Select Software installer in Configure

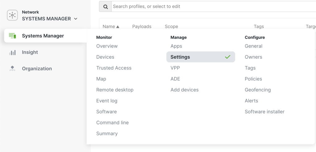pyautogui.click(x=264, y=112)
